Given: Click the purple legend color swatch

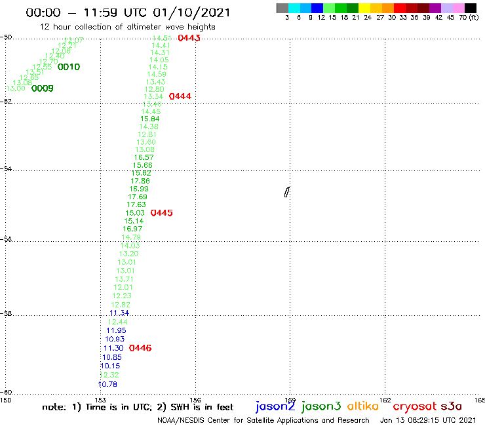Looking at the screenshot, I should click(435, 8).
